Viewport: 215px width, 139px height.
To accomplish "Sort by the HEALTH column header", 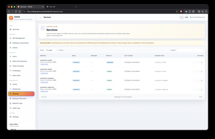I will [109, 56].
